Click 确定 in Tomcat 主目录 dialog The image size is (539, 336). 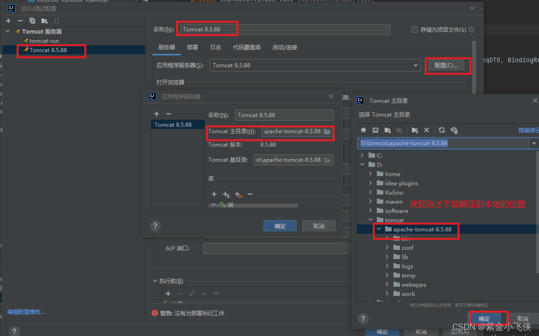(484, 319)
